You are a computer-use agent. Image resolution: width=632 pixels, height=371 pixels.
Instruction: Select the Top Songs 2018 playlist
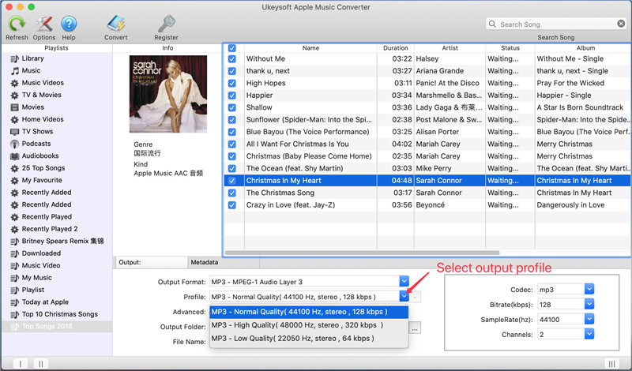[x=56, y=326]
